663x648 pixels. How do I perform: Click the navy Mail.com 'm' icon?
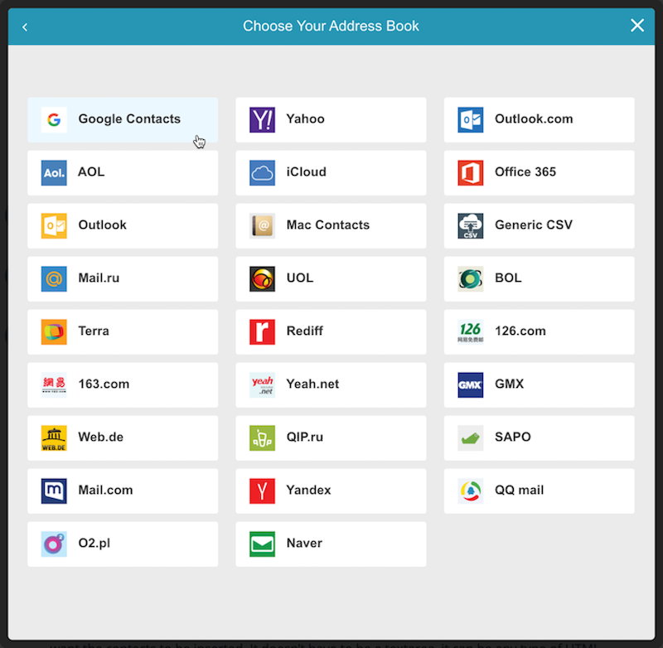(54, 491)
